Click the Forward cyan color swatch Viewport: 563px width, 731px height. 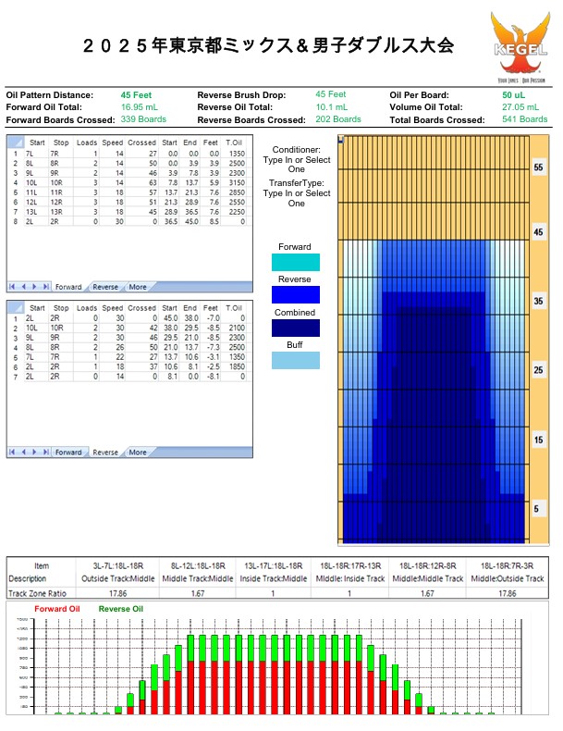[296, 262]
